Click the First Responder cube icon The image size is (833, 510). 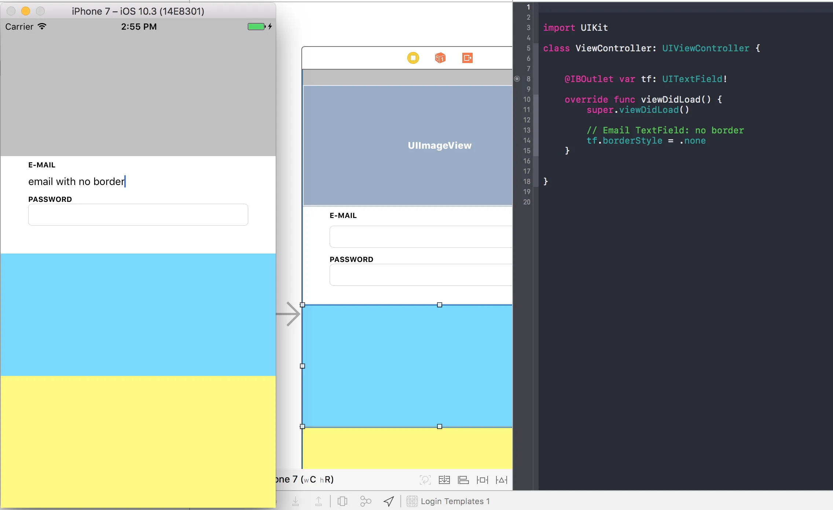(x=440, y=58)
